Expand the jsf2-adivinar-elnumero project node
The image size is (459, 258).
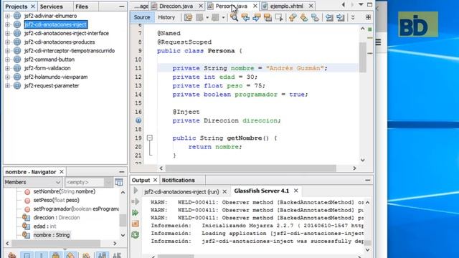pos(7,16)
